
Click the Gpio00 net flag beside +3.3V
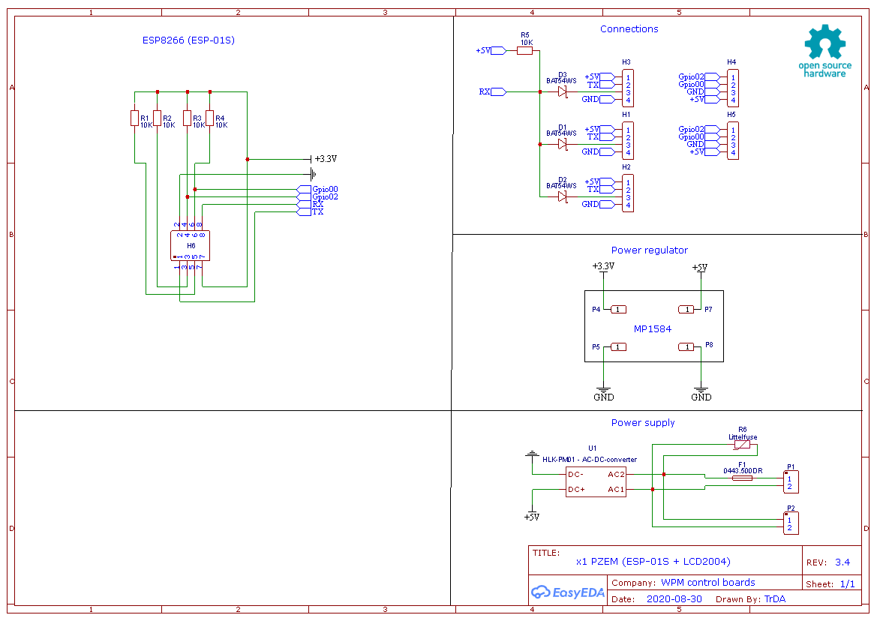click(317, 190)
